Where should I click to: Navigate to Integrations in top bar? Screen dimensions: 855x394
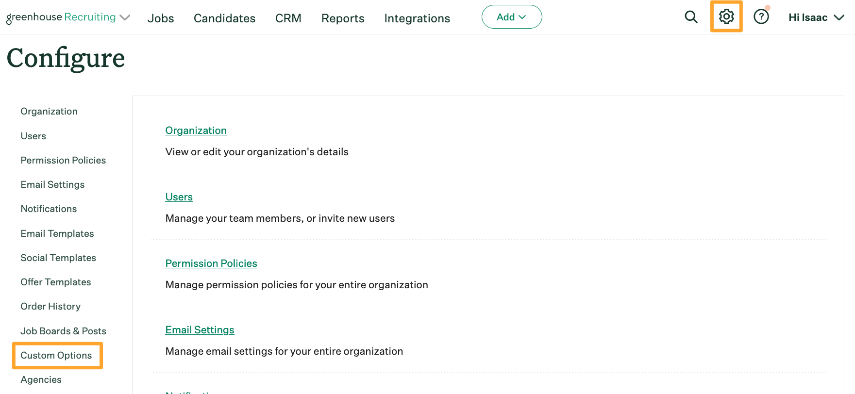tap(417, 18)
